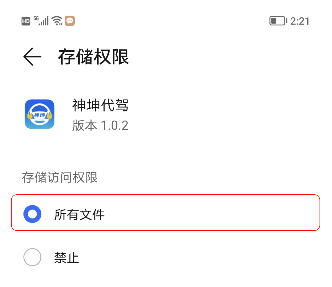Viewport: 332px width, 287px height.
Task: Tap the 存储访问权限 section header
Action: [60, 177]
